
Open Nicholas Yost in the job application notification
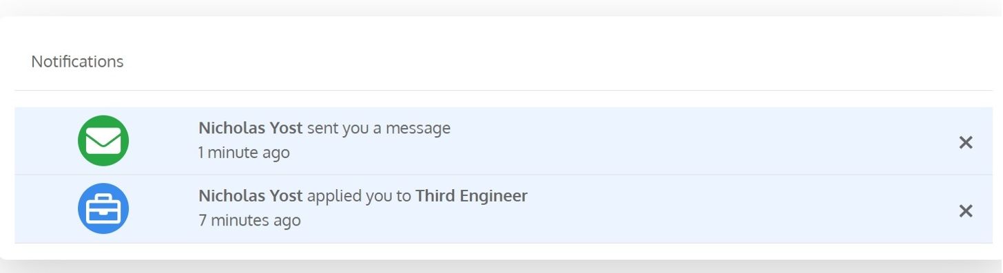[251, 196]
